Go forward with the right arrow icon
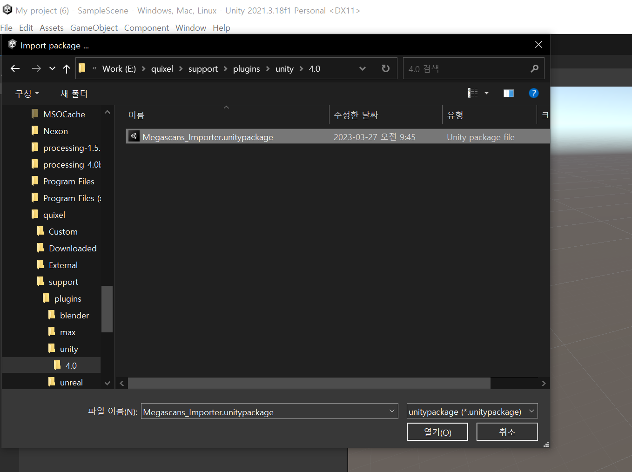The width and height of the screenshot is (632, 472). click(x=36, y=68)
